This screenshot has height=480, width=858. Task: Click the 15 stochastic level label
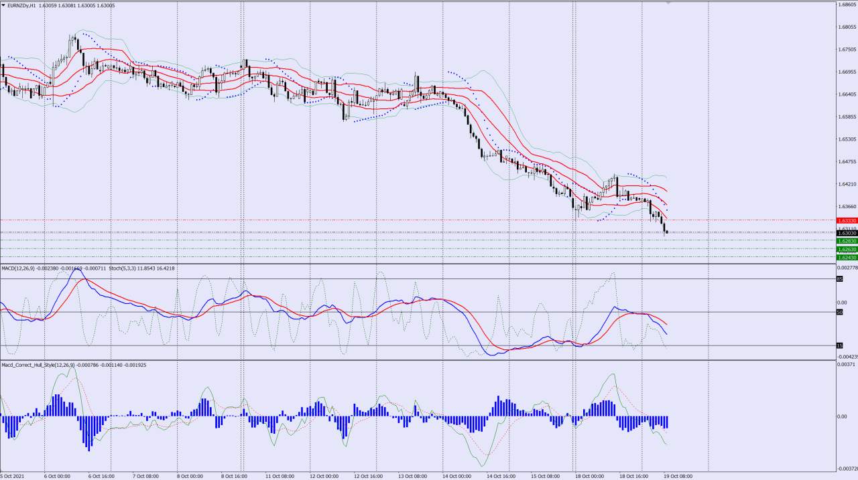pos(839,345)
